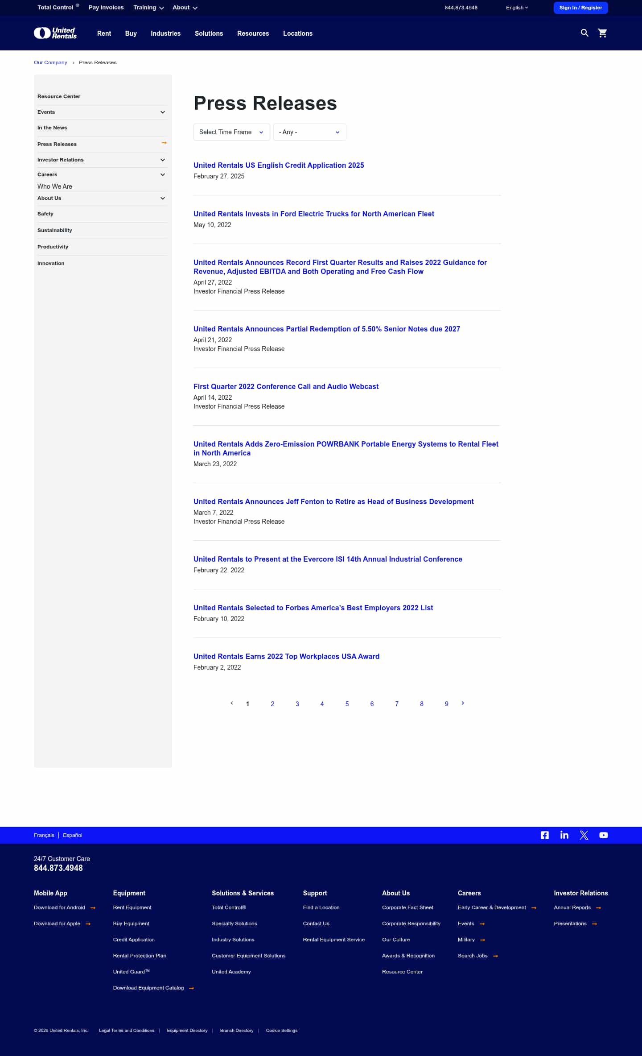Select Resource Center in sidebar
This screenshot has height=1056, width=642.
tap(59, 96)
